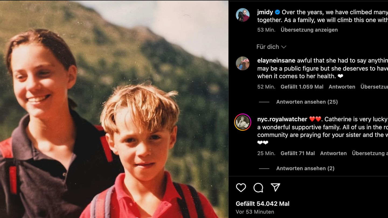View 'Gefällt 71 Mal' comment likes
Viewport: 388px width, 218px height.
point(297,153)
